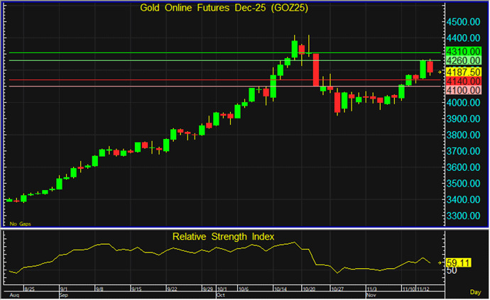Select the red 4140.00 support label
The image size is (490, 300).
(464, 82)
